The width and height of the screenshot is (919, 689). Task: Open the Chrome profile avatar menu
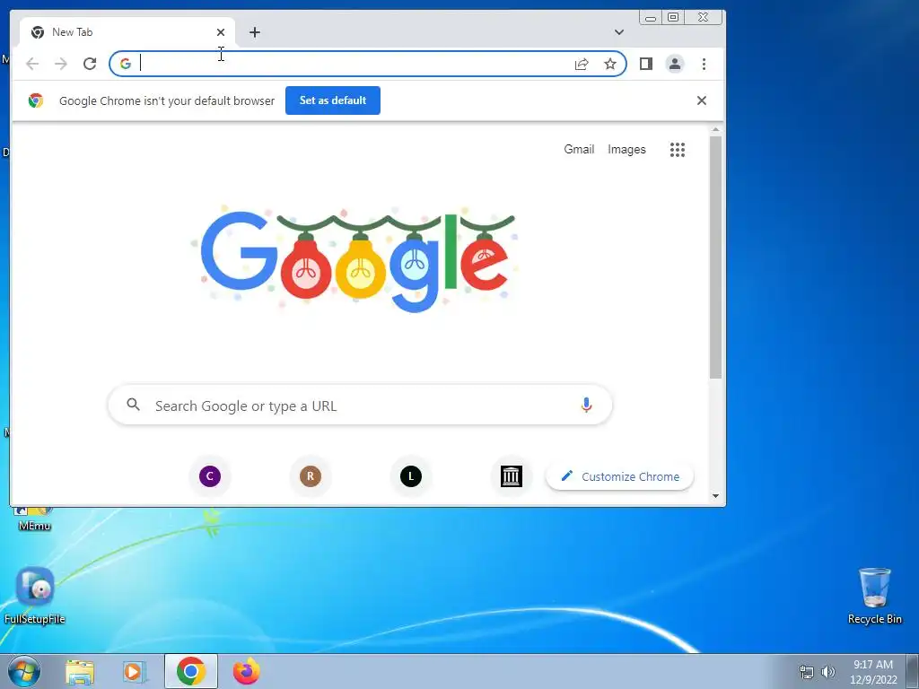pyautogui.click(x=675, y=64)
